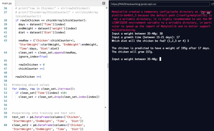This screenshot has height=131, width=214.
Task: Click the "if clean_set['Time'][index] <10:" line
Action: click(41, 93)
